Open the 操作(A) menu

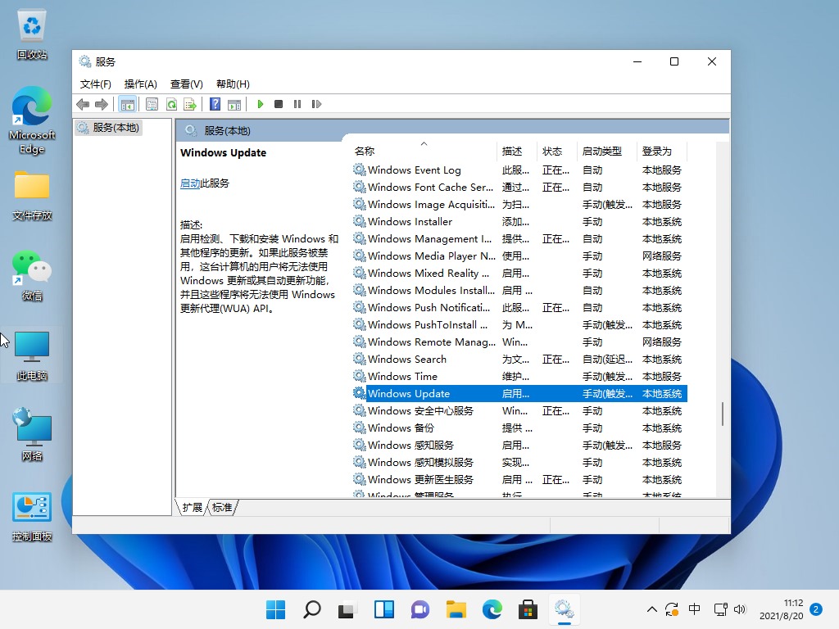140,84
